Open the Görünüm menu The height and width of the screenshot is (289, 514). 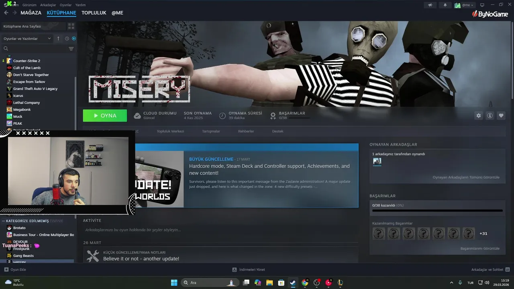pos(29,5)
